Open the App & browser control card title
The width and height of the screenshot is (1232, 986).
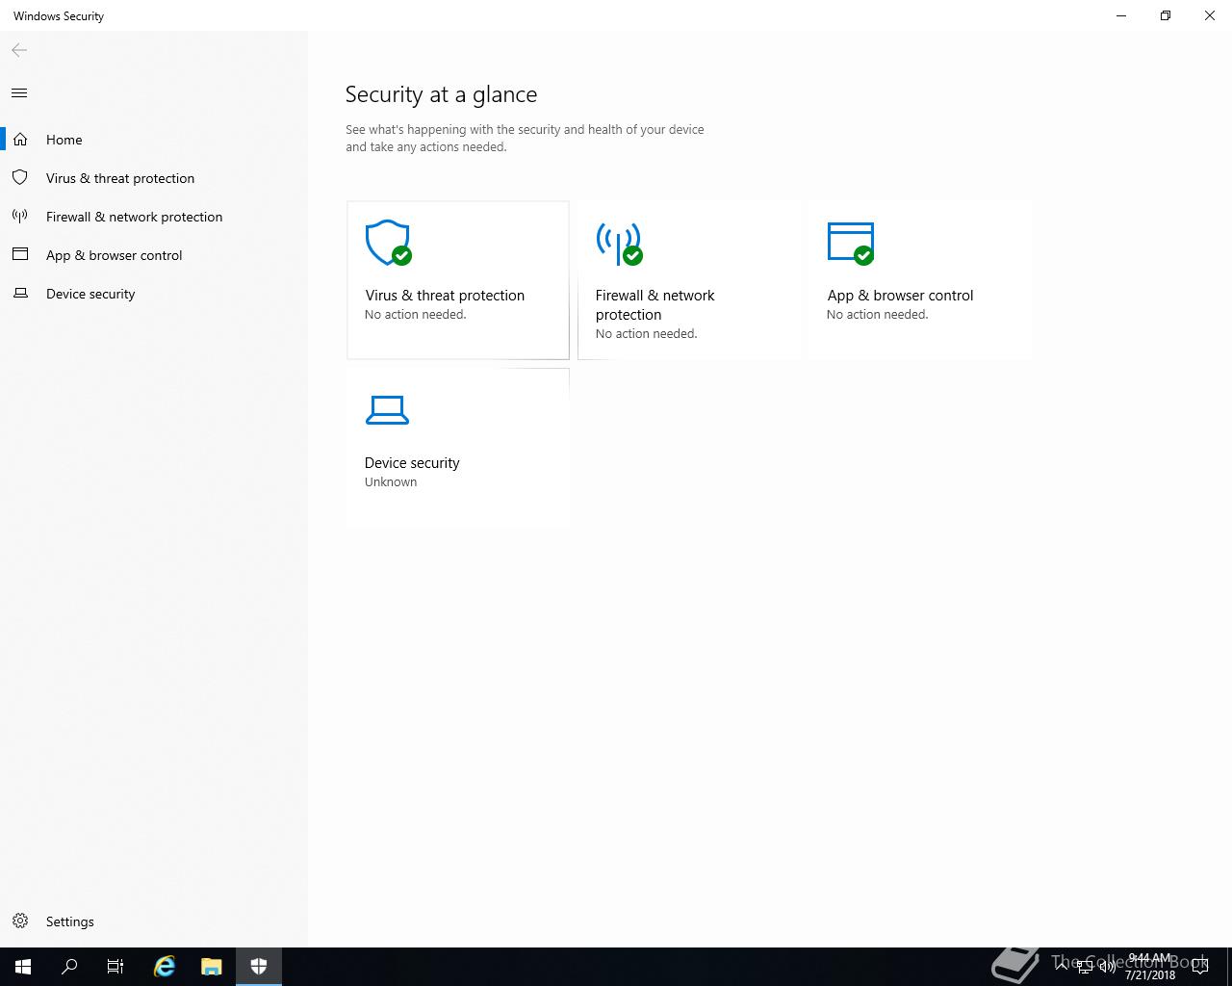(900, 296)
